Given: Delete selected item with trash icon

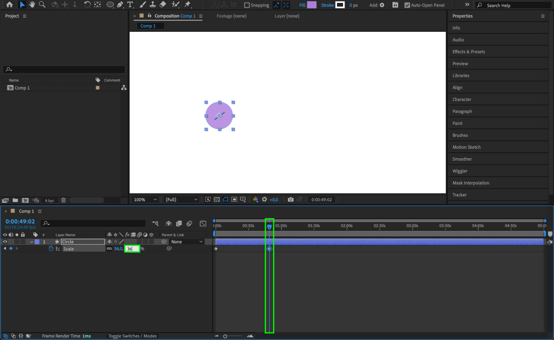Looking at the screenshot, I should pyautogui.click(x=63, y=200).
